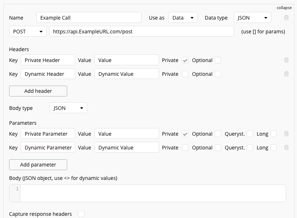Click into the JSON body editor
This screenshot has height=218, width=297.
coord(152,193)
